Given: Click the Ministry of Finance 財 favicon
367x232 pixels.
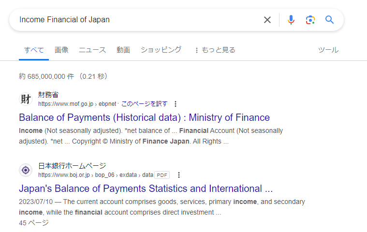Looking at the screenshot, I should 26,99.
